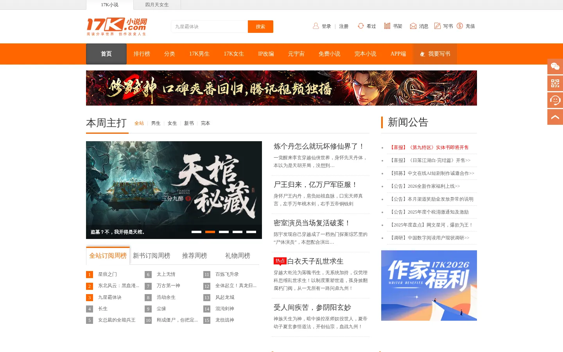Switch to 礼物周榜 tab
This screenshot has width=563, height=352.
[x=237, y=256]
